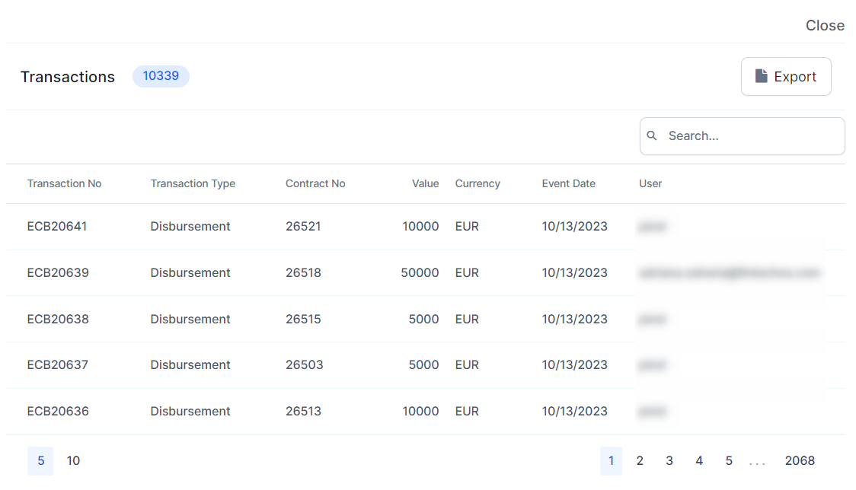856x490 pixels.
Task: Jump to page 5
Action: [729, 461]
